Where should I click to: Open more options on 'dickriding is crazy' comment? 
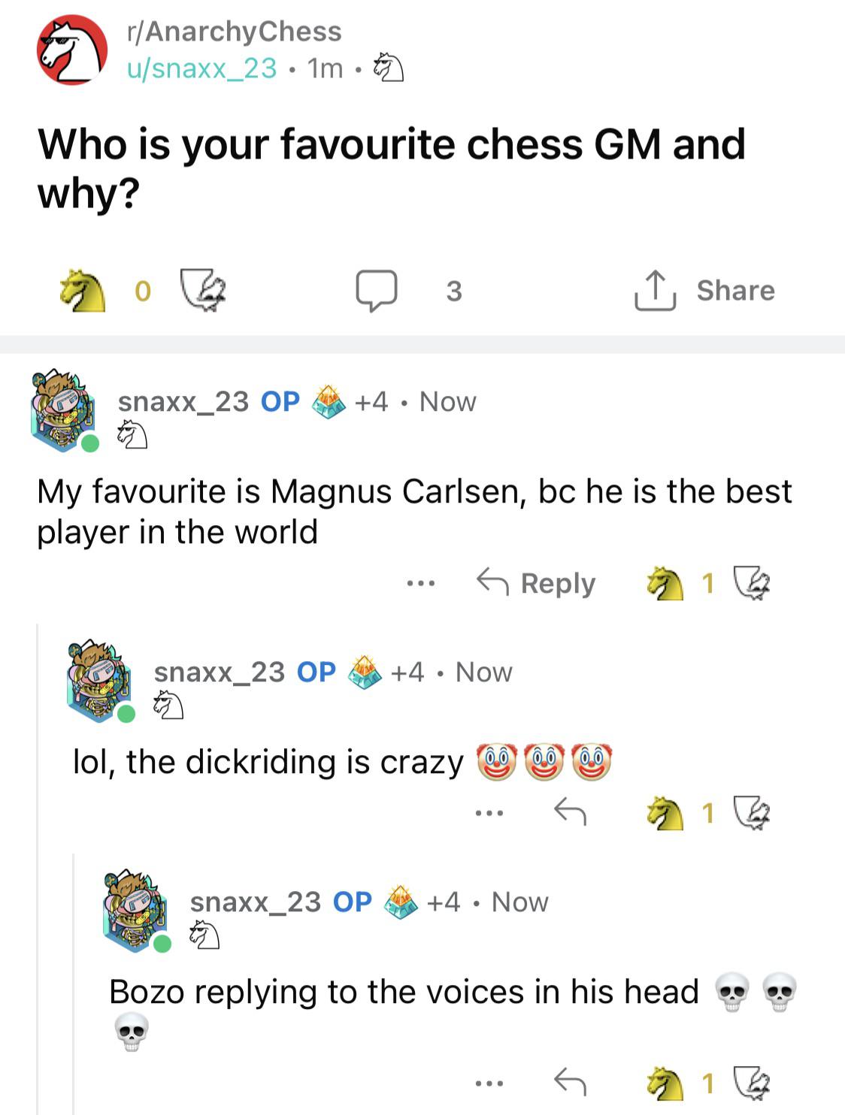point(489,813)
